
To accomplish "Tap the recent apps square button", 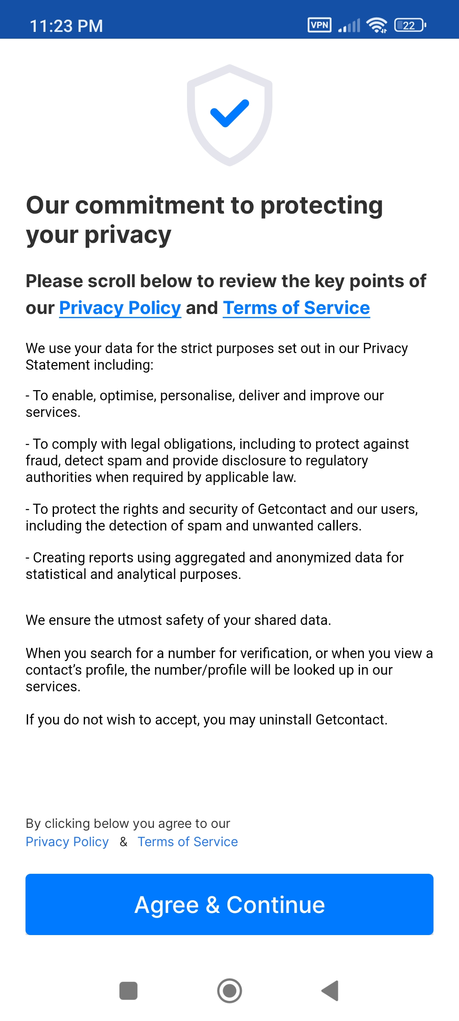I will 128,991.
